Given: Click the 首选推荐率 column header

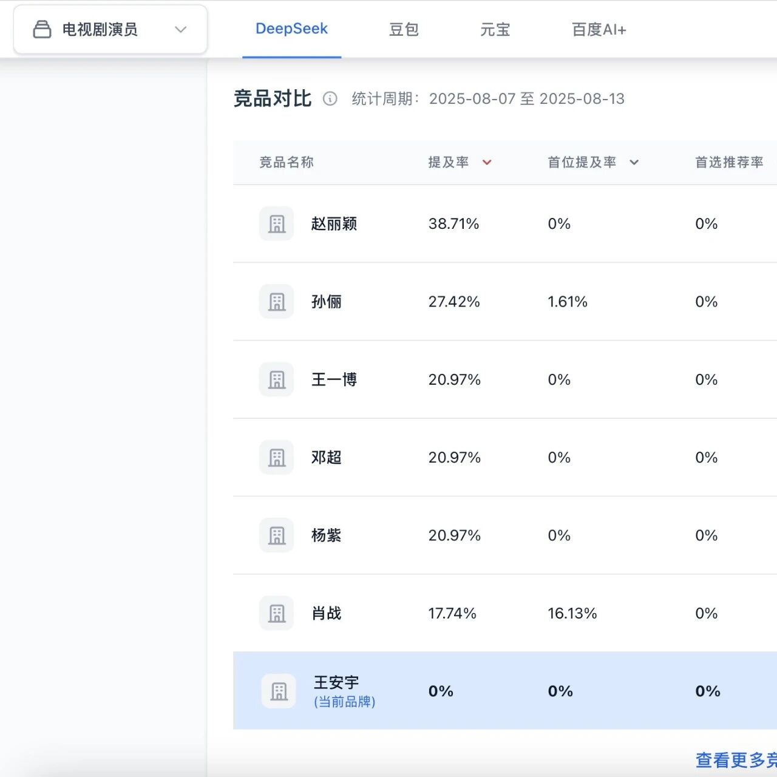Looking at the screenshot, I should (729, 162).
